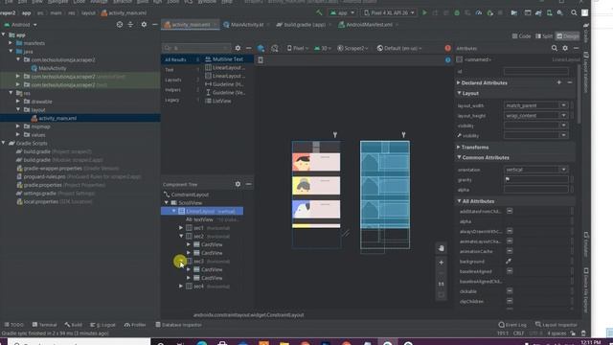Open the Default (en-us) locale dropdown

399,48
